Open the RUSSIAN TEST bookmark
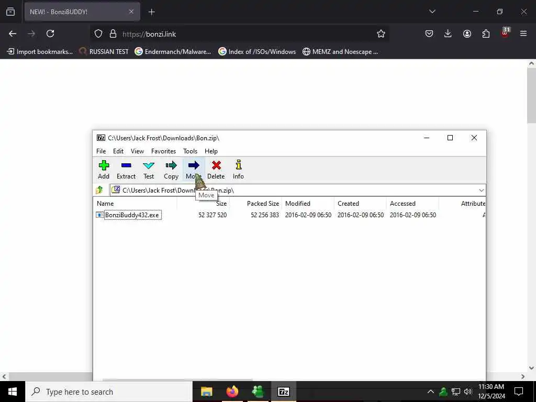536x402 pixels. click(x=104, y=52)
